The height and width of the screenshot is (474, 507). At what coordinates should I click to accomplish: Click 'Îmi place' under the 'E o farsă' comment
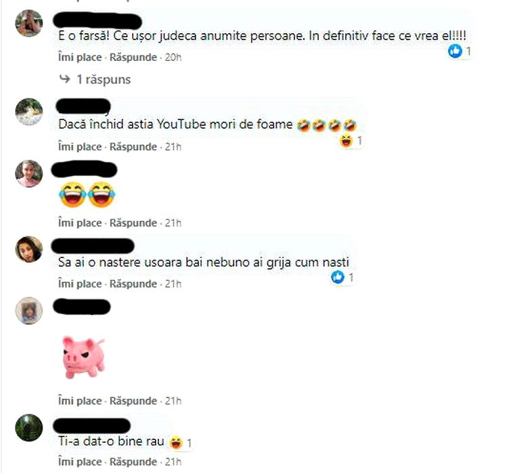point(80,58)
